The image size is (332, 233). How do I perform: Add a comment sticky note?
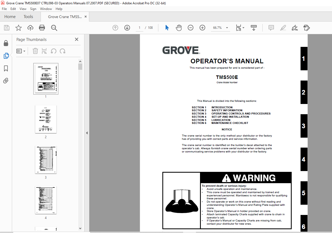pos(271,28)
